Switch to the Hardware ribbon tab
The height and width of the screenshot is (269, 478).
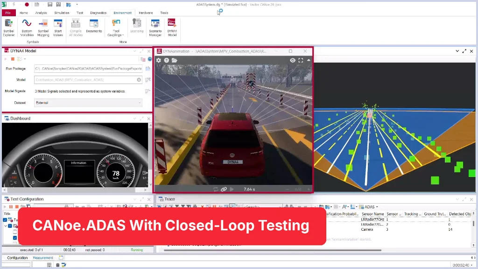pos(146,13)
